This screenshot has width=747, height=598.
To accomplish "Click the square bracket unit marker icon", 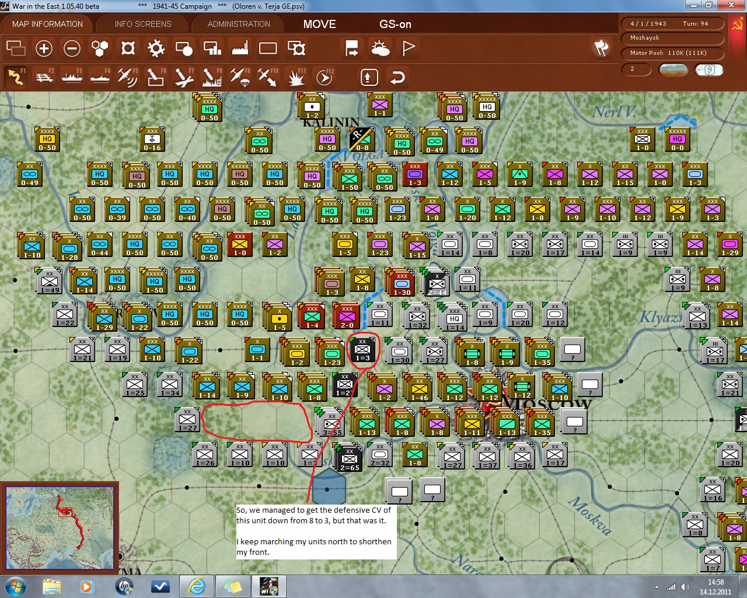I will click(128, 48).
